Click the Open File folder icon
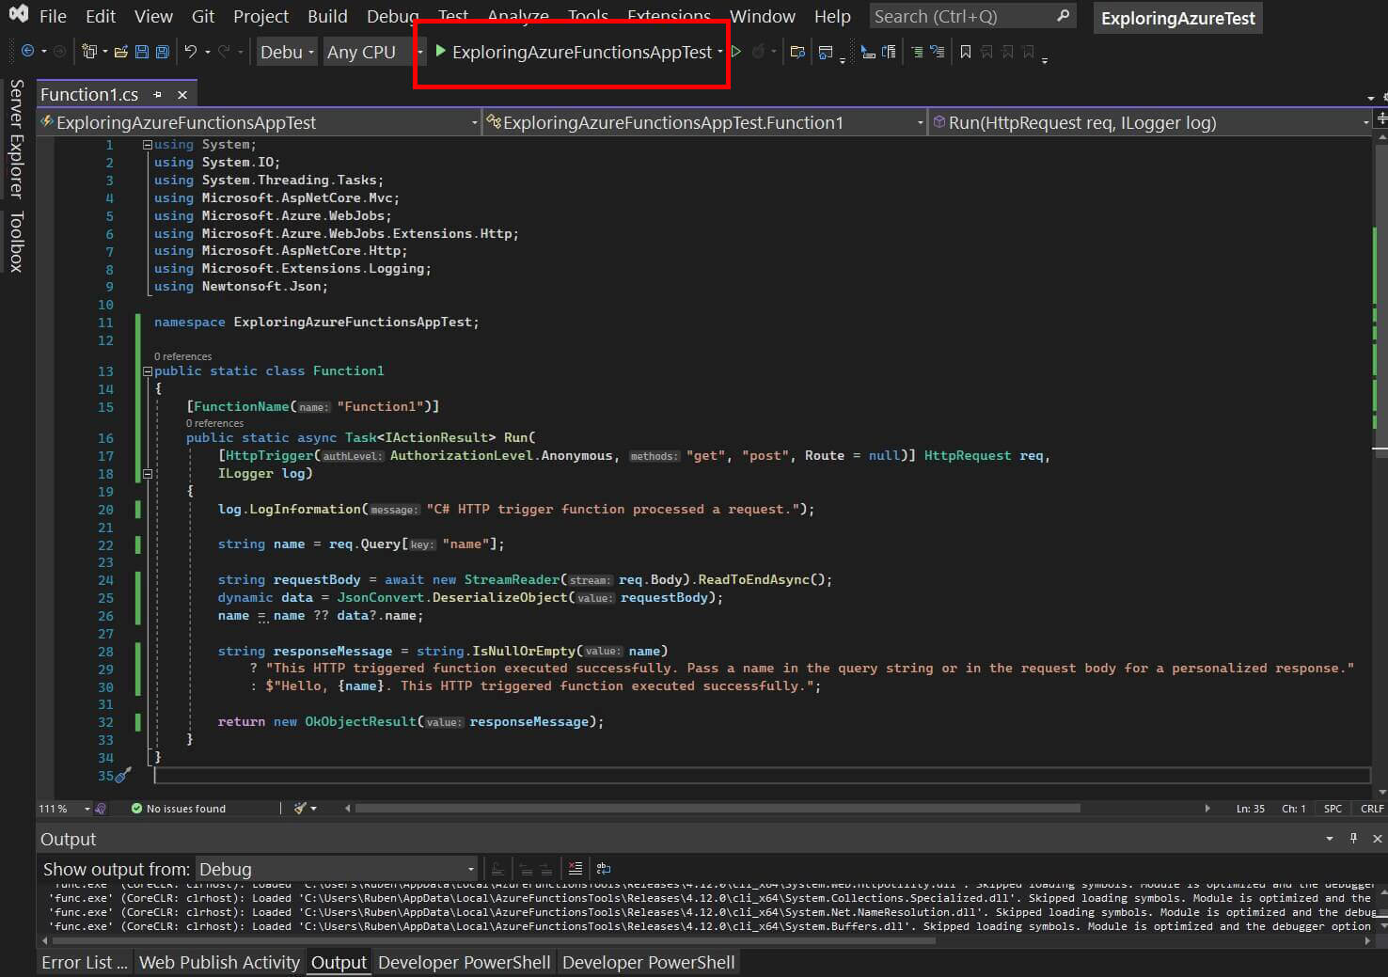 pyautogui.click(x=120, y=52)
